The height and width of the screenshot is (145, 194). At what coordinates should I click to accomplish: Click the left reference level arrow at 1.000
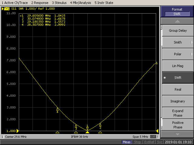point(18,131)
